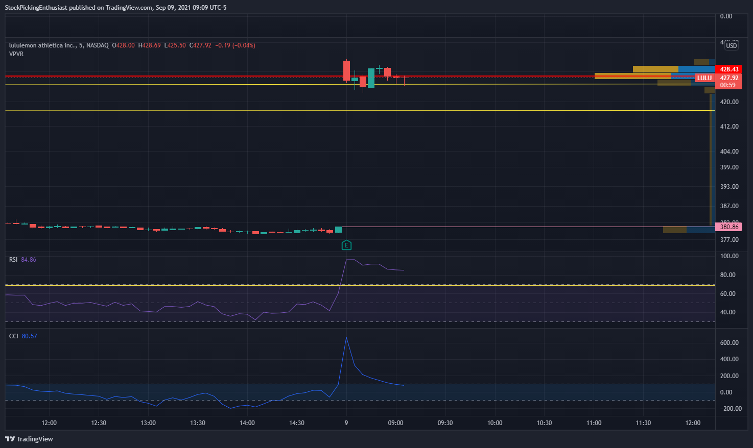
Task: Click the 600.00 CCI scale label
Action: [x=730, y=343]
